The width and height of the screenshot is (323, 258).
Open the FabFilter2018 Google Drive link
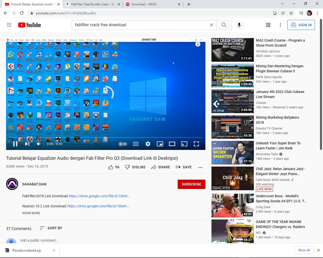tap(99, 196)
